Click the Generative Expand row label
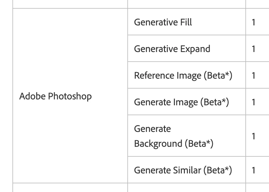 tap(172, 49)
